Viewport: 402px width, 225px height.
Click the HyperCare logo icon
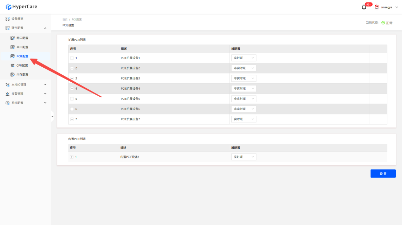click(8, 7)
